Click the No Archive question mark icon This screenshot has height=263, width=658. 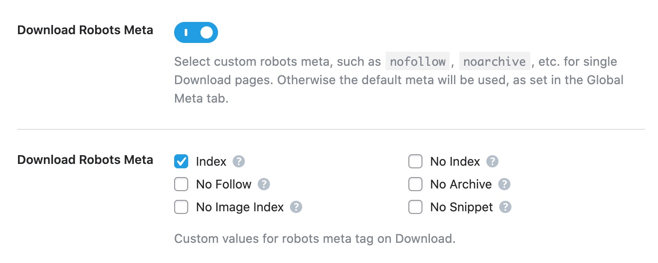(x=504, y=184)
